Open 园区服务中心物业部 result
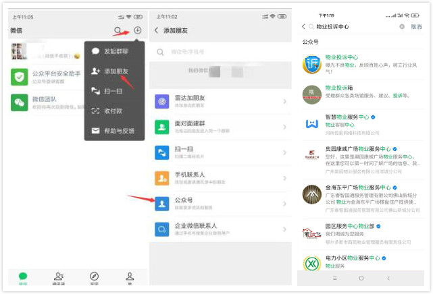Screen dimensions: 433x294 (362, 234)
